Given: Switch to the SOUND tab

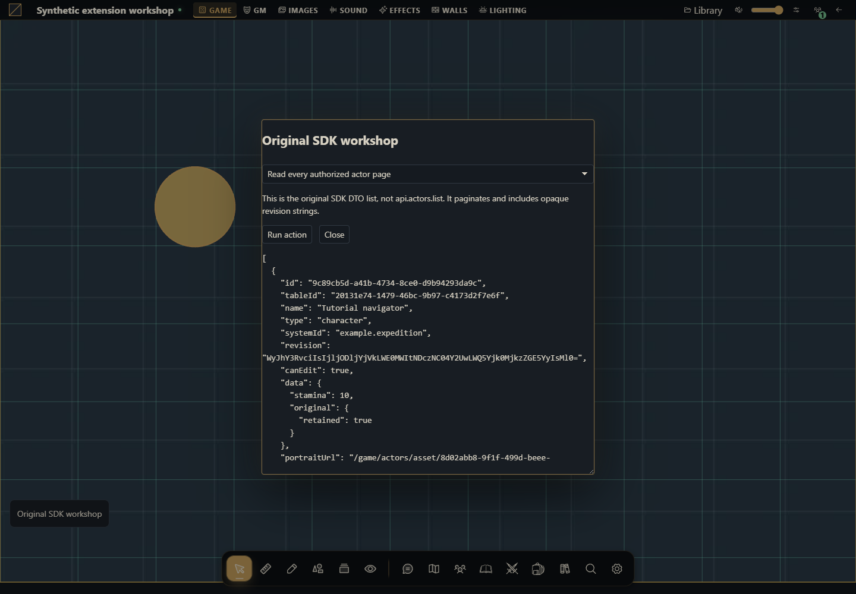Looking at the screenshot, I should pyautogui.click(x=348, y=10).
